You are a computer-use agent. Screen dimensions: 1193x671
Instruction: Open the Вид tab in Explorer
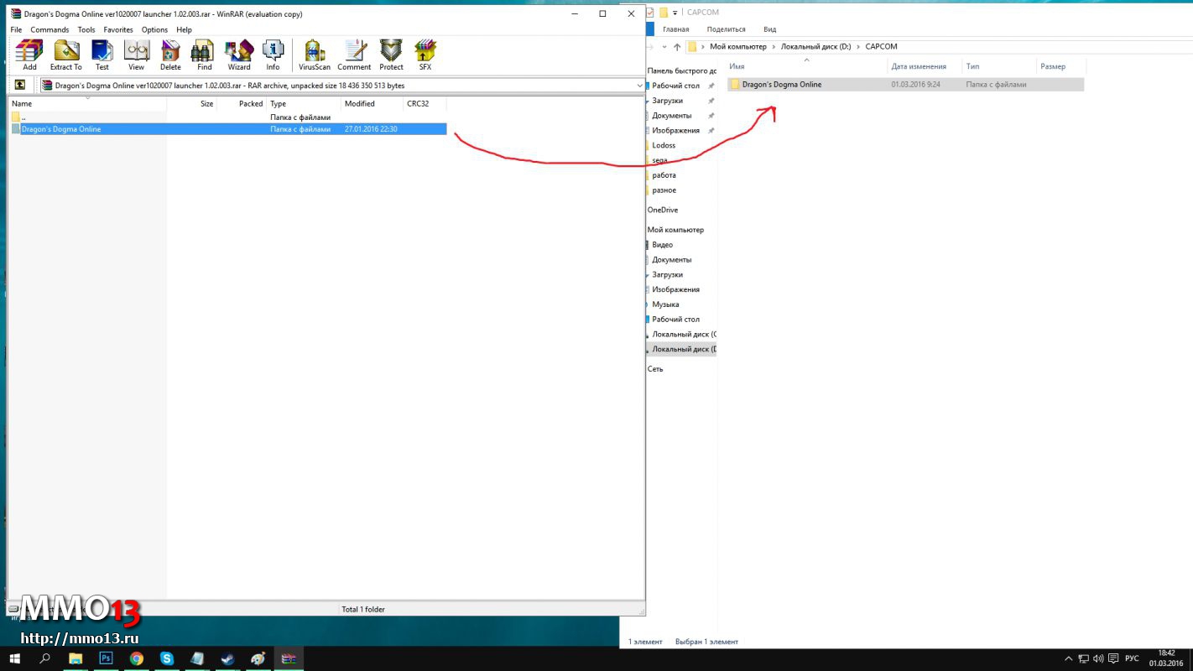(x=769, y=29)
